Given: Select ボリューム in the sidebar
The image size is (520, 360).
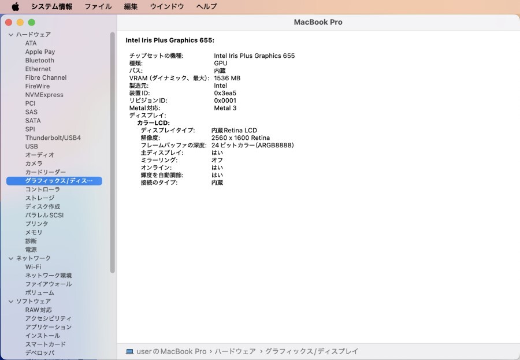Looking at the screenshot, I should [39, 292].
